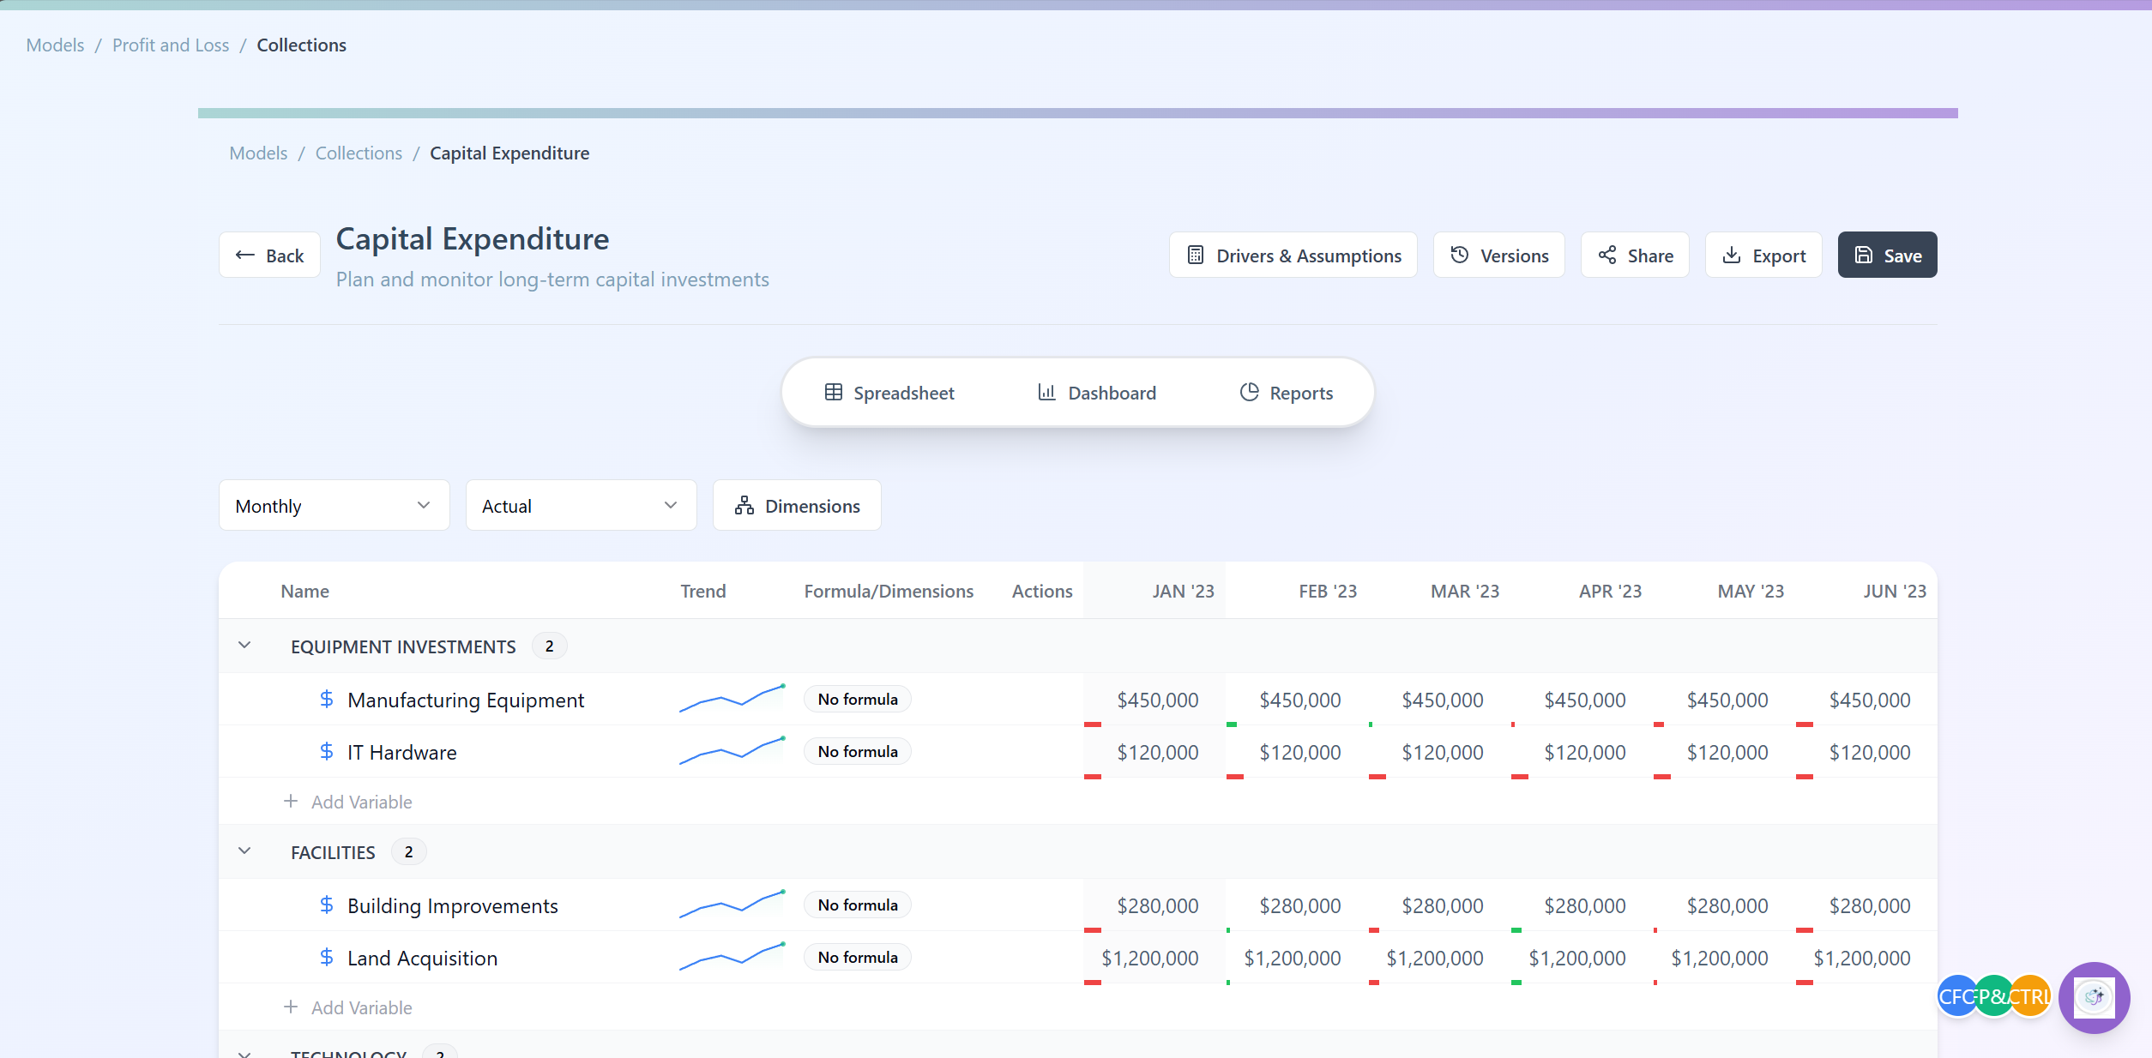
Task: Go back using the Back button
Action: click(269, 255)
